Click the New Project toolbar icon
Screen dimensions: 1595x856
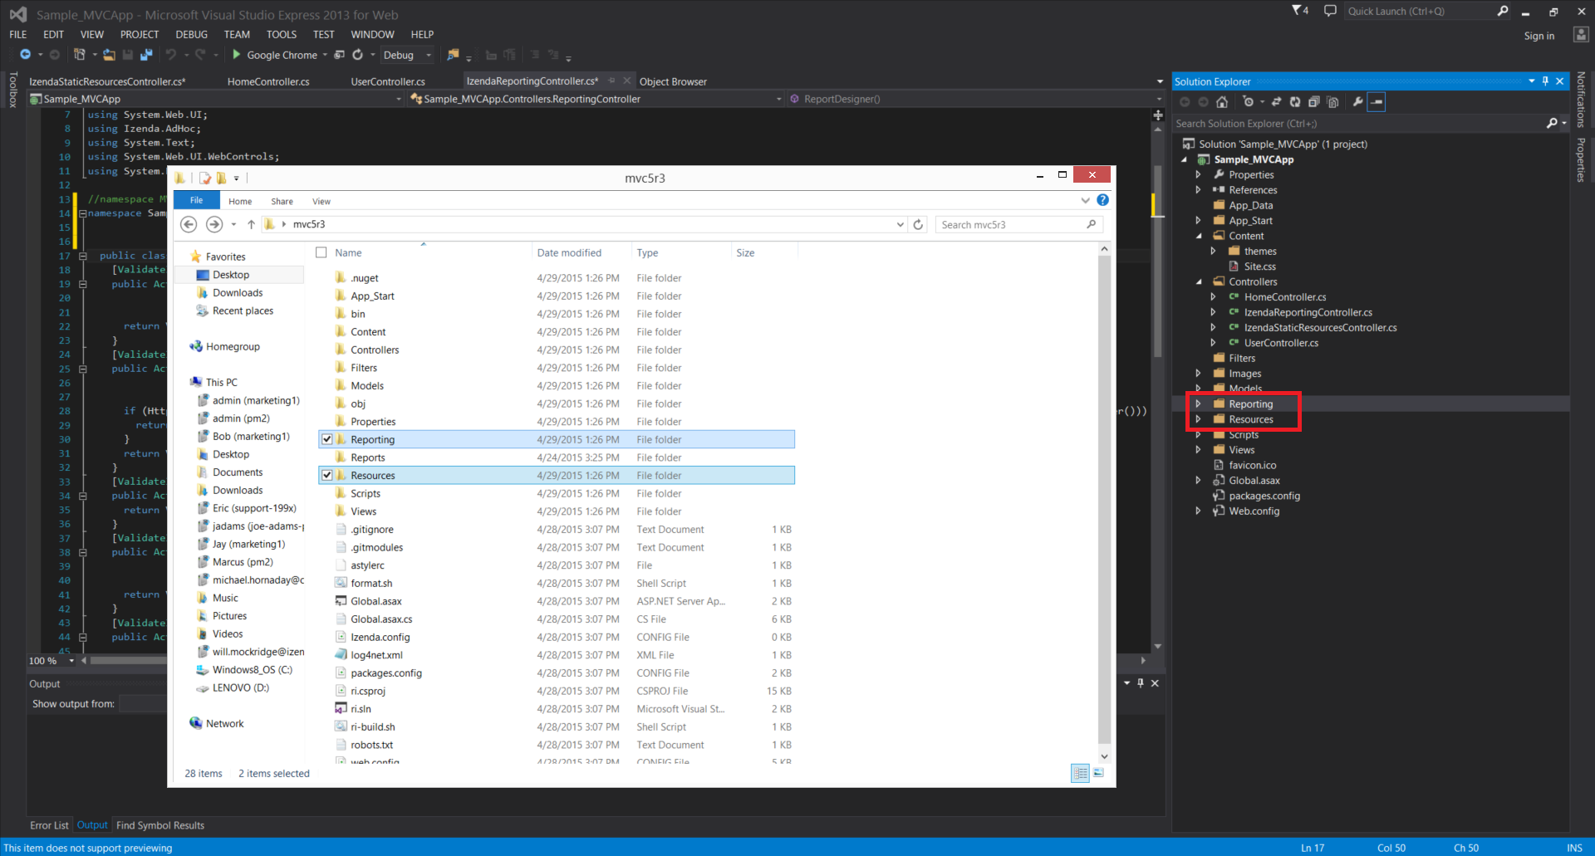click(79, 55)
